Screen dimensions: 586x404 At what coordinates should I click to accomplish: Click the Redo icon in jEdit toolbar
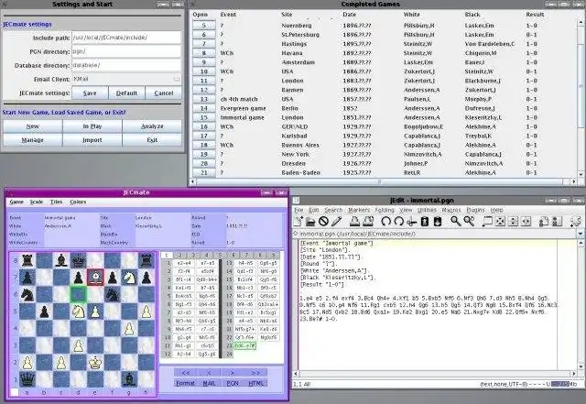click(x=399, y=222)
